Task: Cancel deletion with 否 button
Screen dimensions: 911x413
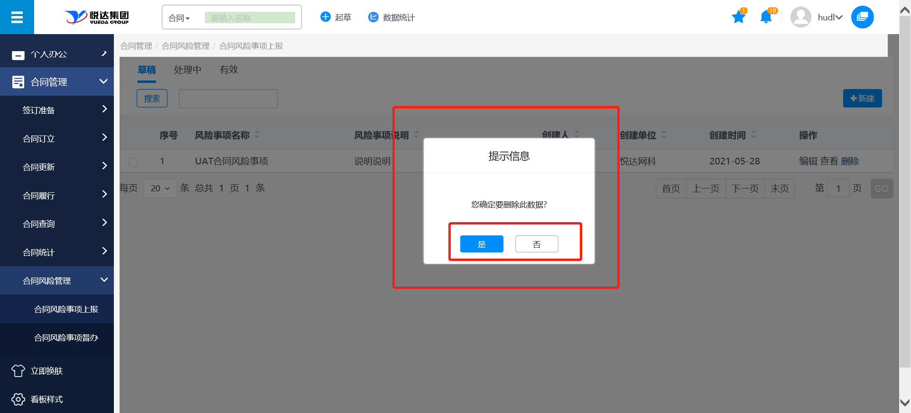Action: (x=537, y=244)
